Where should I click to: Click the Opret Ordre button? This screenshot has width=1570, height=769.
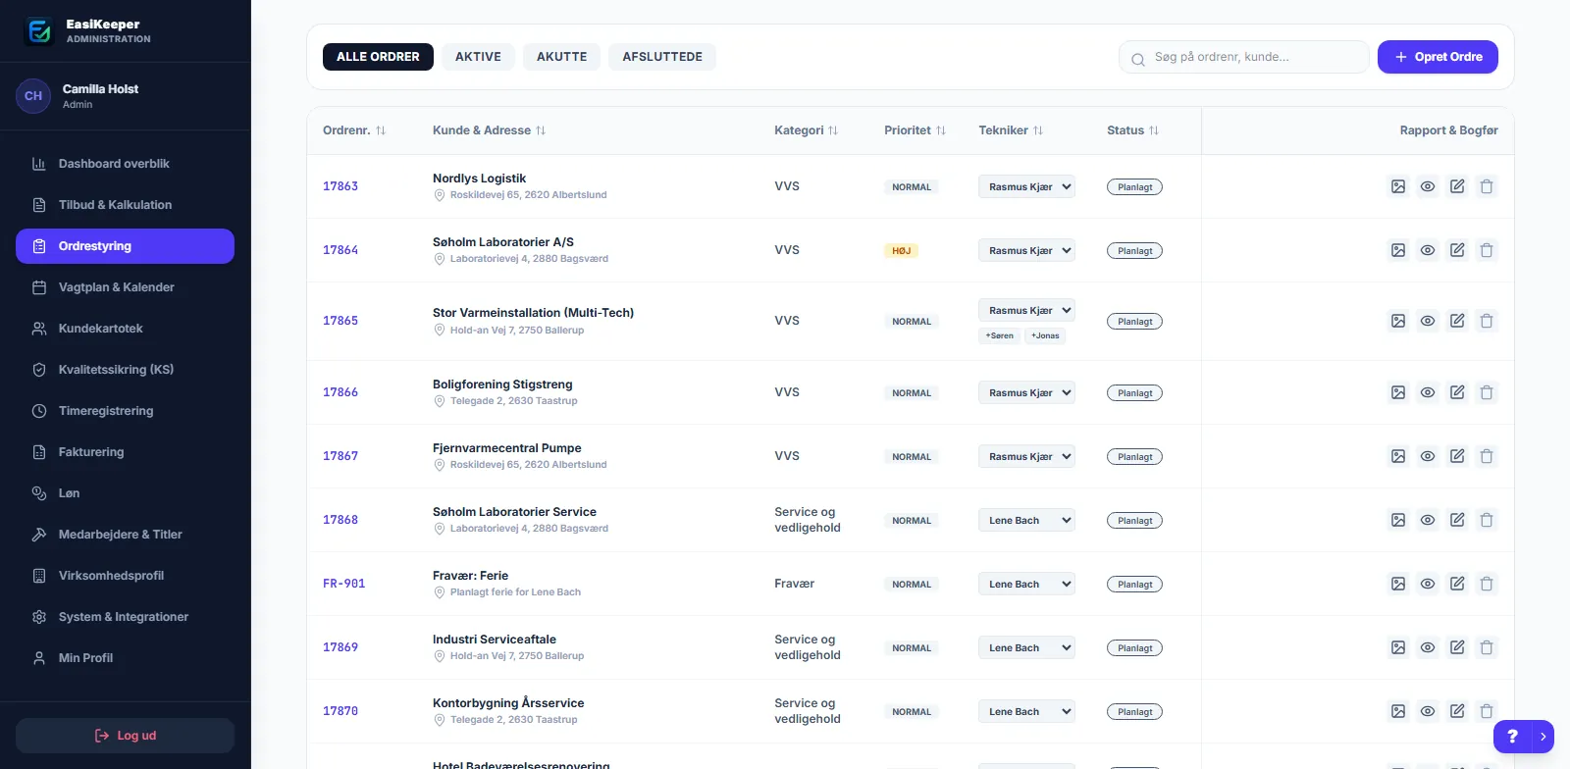(x=1438, y=57)
